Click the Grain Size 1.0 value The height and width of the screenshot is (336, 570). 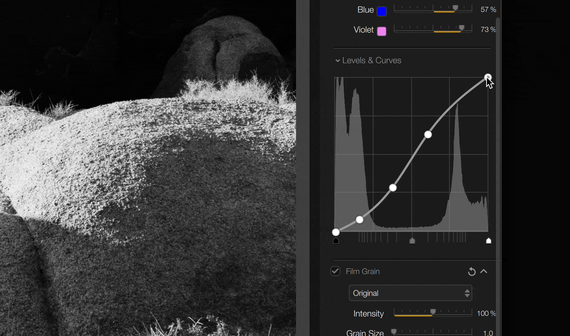[x=488, y=333]
